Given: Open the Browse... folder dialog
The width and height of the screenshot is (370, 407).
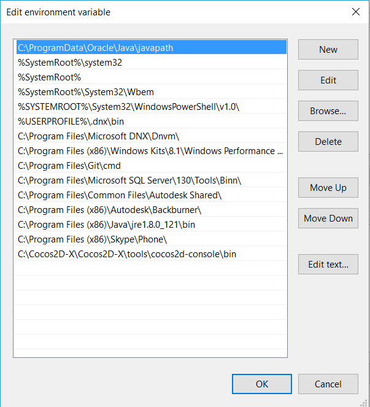Looking at the screenshot, I should [x=328, y=111].
